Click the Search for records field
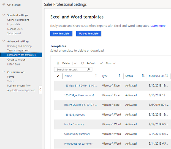The width and height of the screenshot is (171, 149). tap(71, 69)
